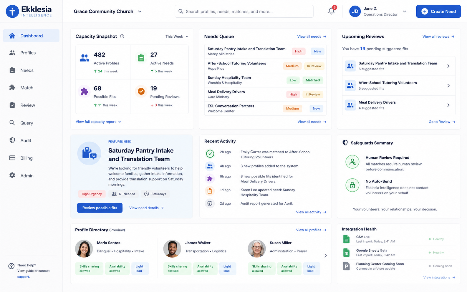Click the Saturdays clock icon

[x=147, y=194]
